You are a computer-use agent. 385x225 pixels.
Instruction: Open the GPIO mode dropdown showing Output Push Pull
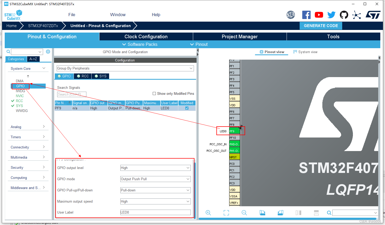tap(155, 179)
